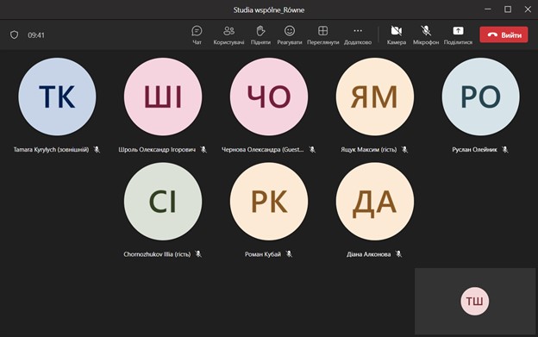Image resolution: width=538 pixels, height=337 pixels.
Task: Click muted mic icon beside Ящук Максим
Action: tap(405, 149)
